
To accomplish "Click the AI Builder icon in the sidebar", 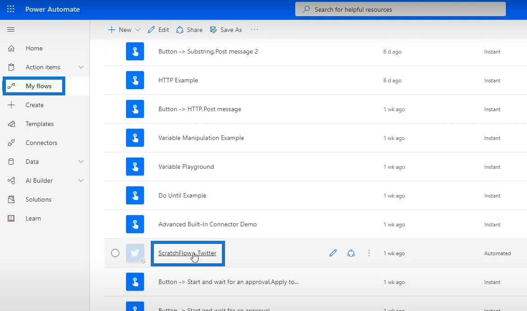I will click(11, 180).
